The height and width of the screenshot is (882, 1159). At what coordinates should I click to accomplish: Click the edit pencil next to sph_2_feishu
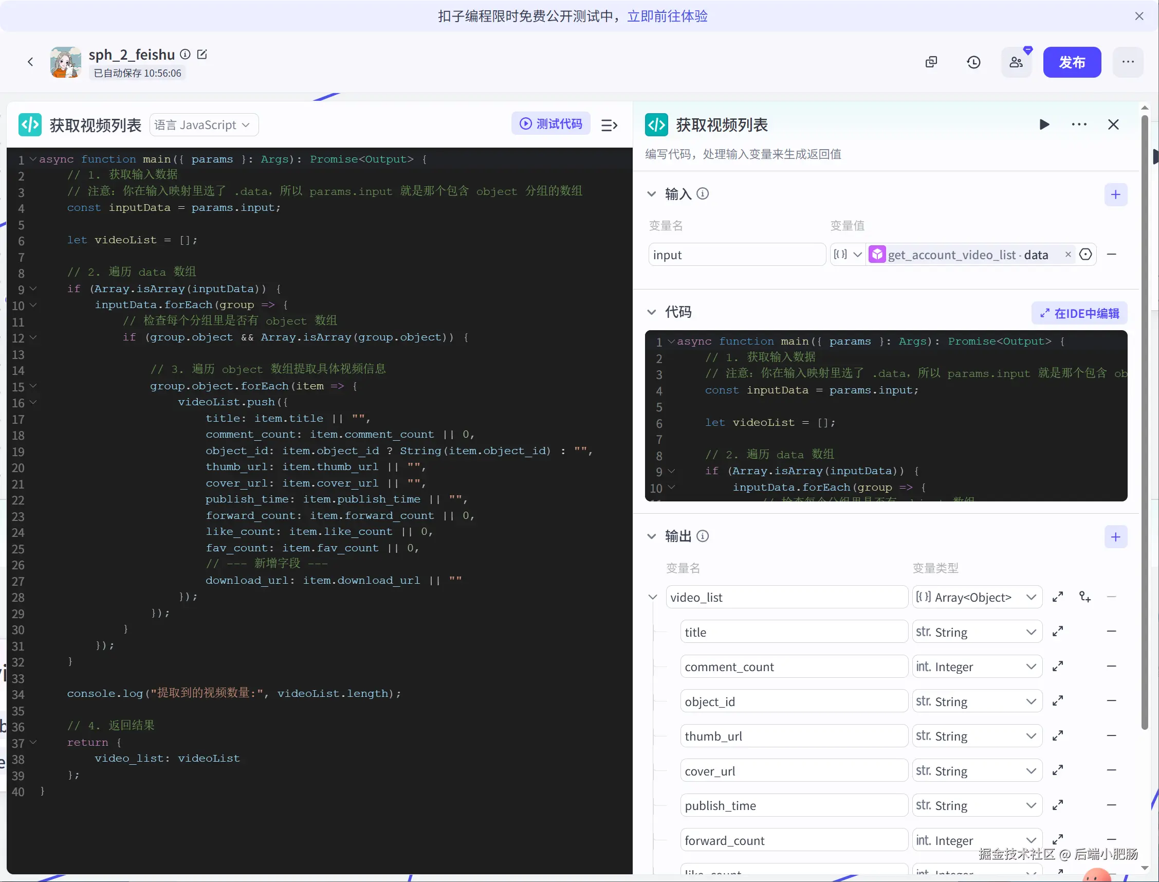coord(202,55)
